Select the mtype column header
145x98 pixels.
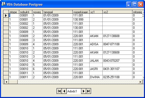[14, 12]
